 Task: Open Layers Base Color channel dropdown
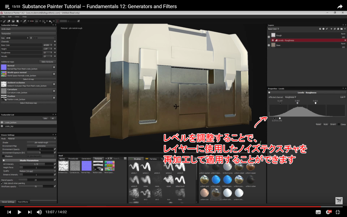coord(274,29)
